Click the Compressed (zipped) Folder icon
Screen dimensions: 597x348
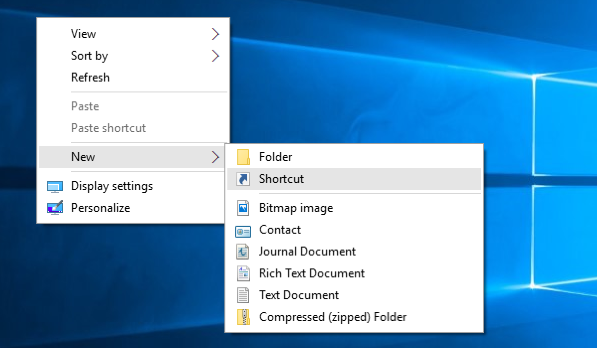click(x=243, y=317)
